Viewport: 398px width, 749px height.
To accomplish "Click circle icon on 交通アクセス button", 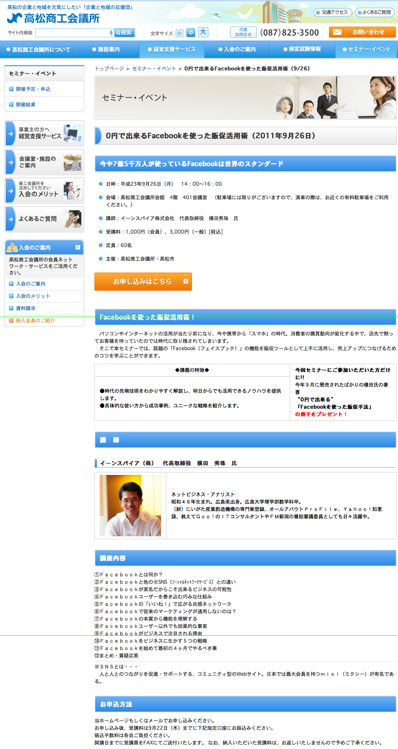I will click(x=318, y=12).
